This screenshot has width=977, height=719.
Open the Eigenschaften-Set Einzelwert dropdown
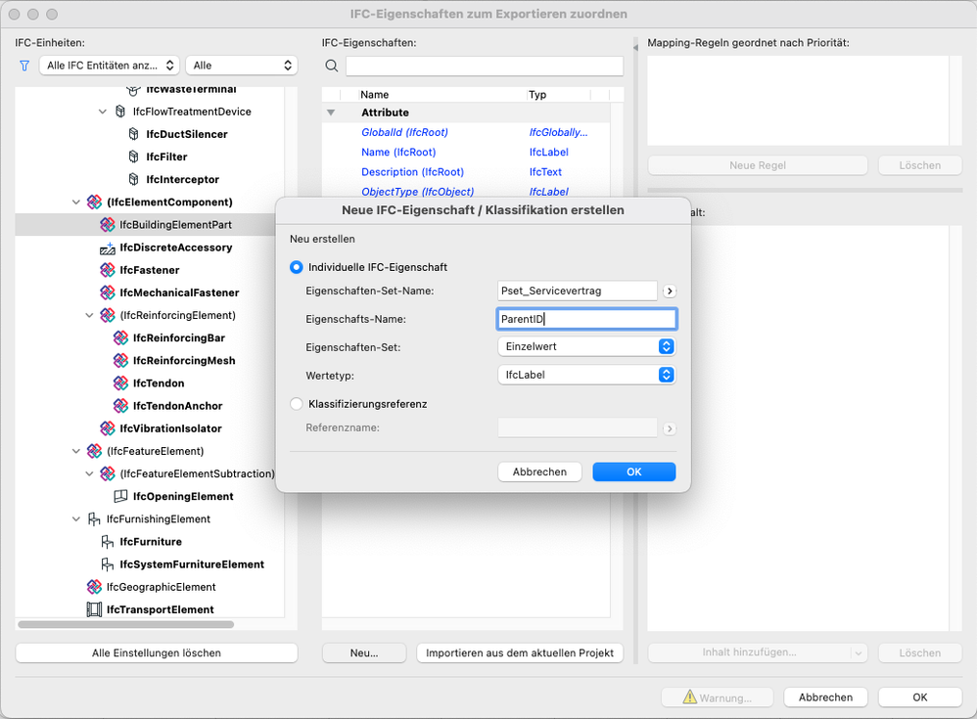(x=586, y=346)
